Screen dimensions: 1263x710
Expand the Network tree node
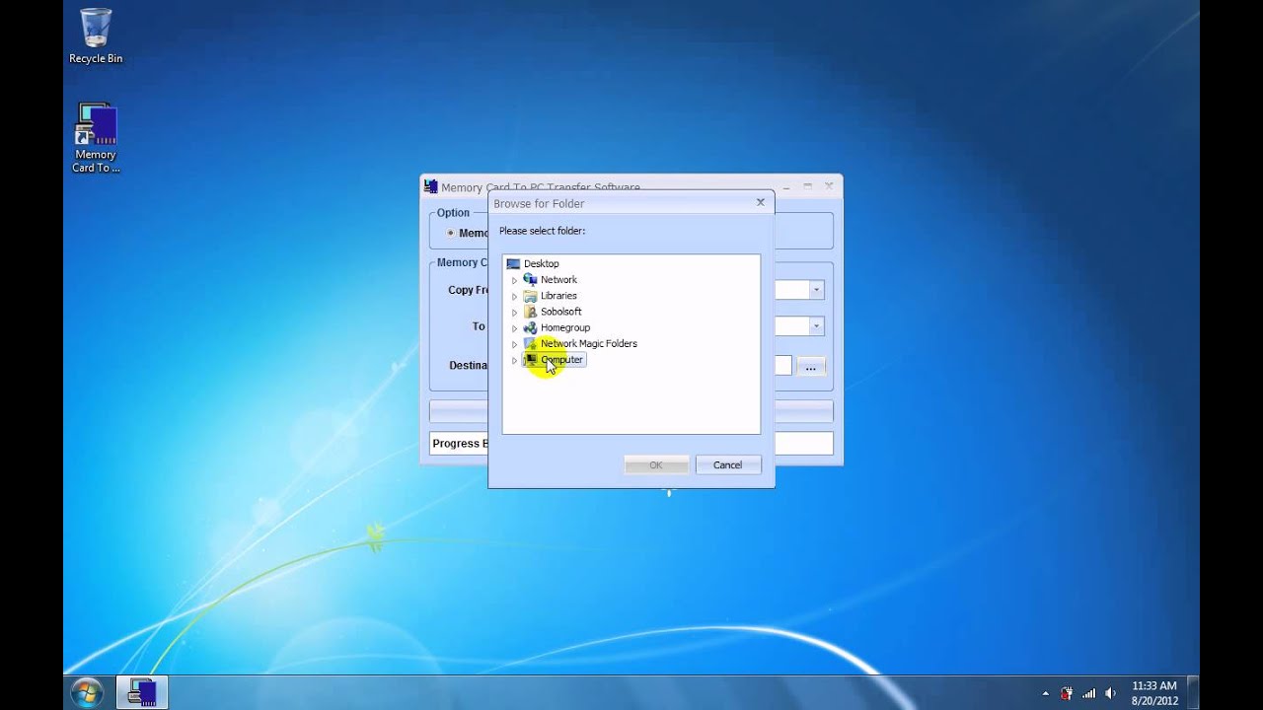[x=514, y=280]
